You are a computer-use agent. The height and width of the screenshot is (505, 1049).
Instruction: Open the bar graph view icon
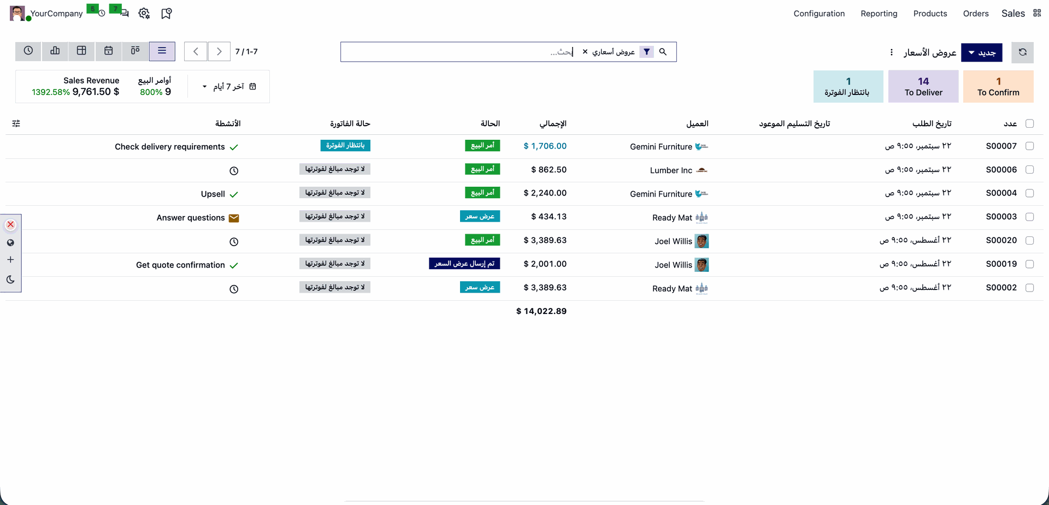point(55,51)
